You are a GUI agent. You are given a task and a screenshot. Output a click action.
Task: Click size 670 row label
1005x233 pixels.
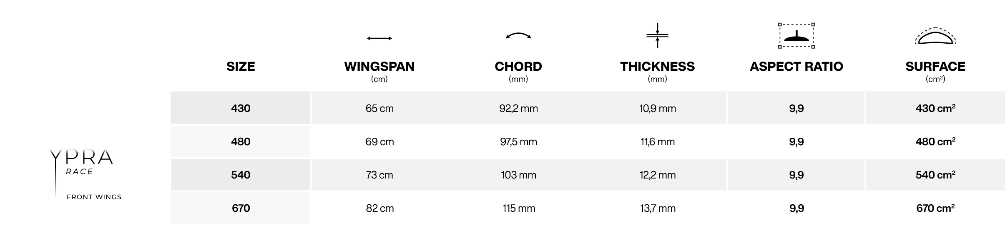point(241,208)
